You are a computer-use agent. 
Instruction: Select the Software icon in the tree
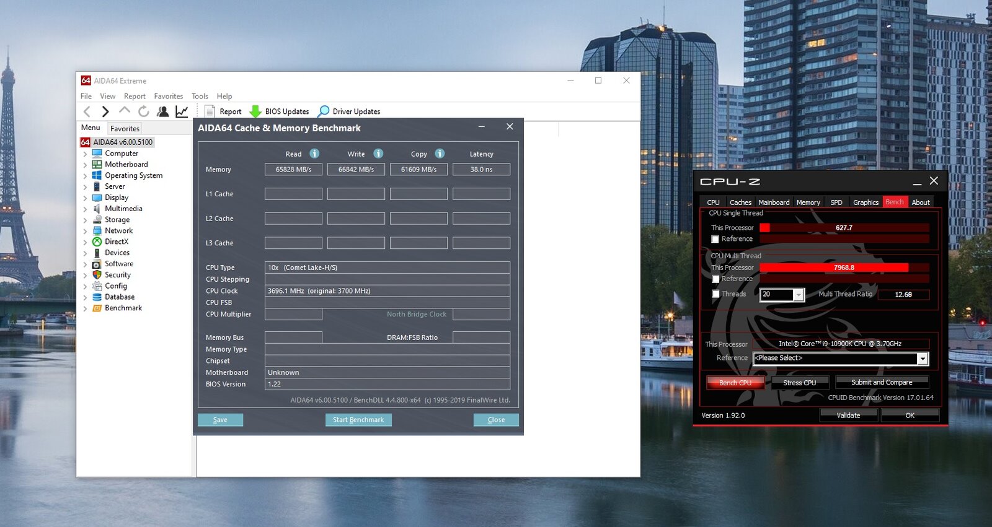pos(97,264)
